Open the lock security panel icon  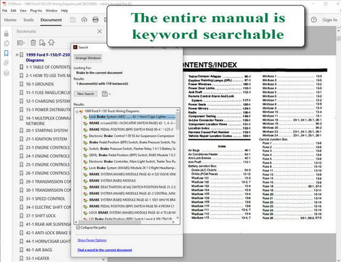point(6,33)
